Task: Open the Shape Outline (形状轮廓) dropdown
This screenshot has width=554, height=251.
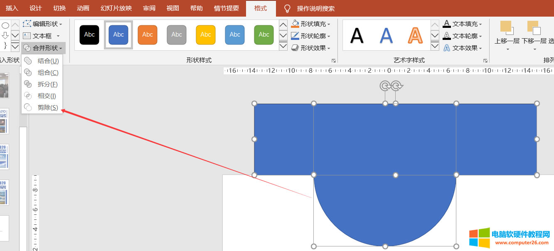Action: (x=311, y=36)
